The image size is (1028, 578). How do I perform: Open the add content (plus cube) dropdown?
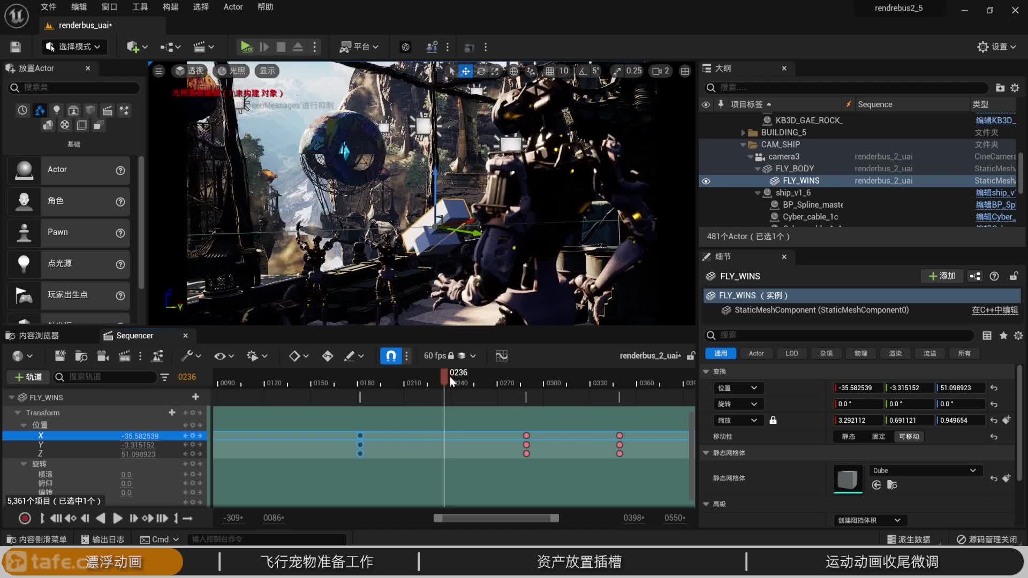(137, 47)
